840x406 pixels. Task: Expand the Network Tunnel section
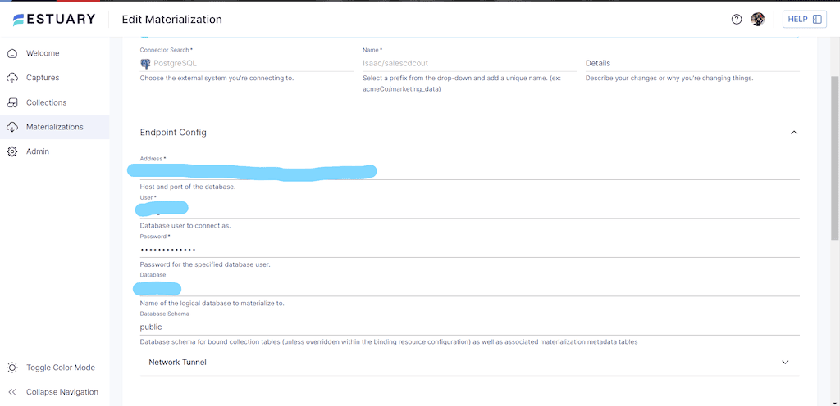(x=785, y=362)
